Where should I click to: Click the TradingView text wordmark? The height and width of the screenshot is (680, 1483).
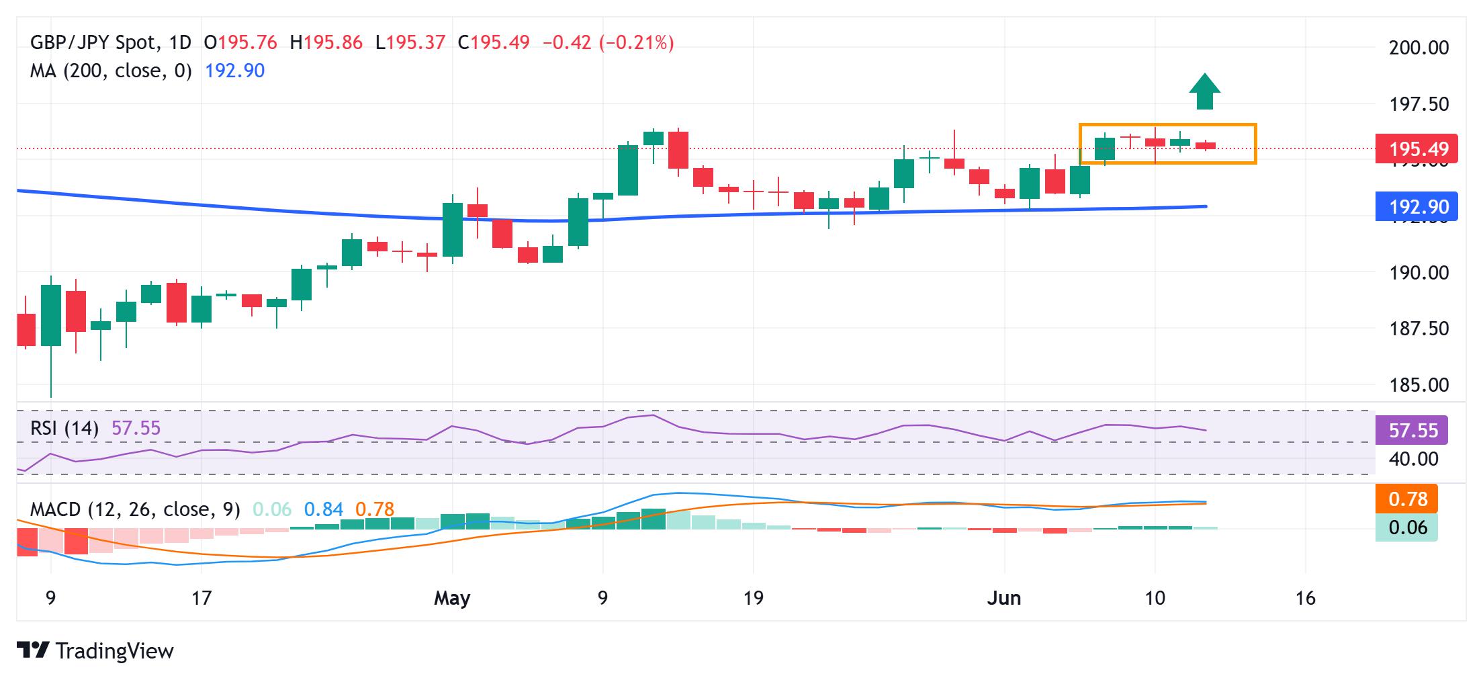115,650
